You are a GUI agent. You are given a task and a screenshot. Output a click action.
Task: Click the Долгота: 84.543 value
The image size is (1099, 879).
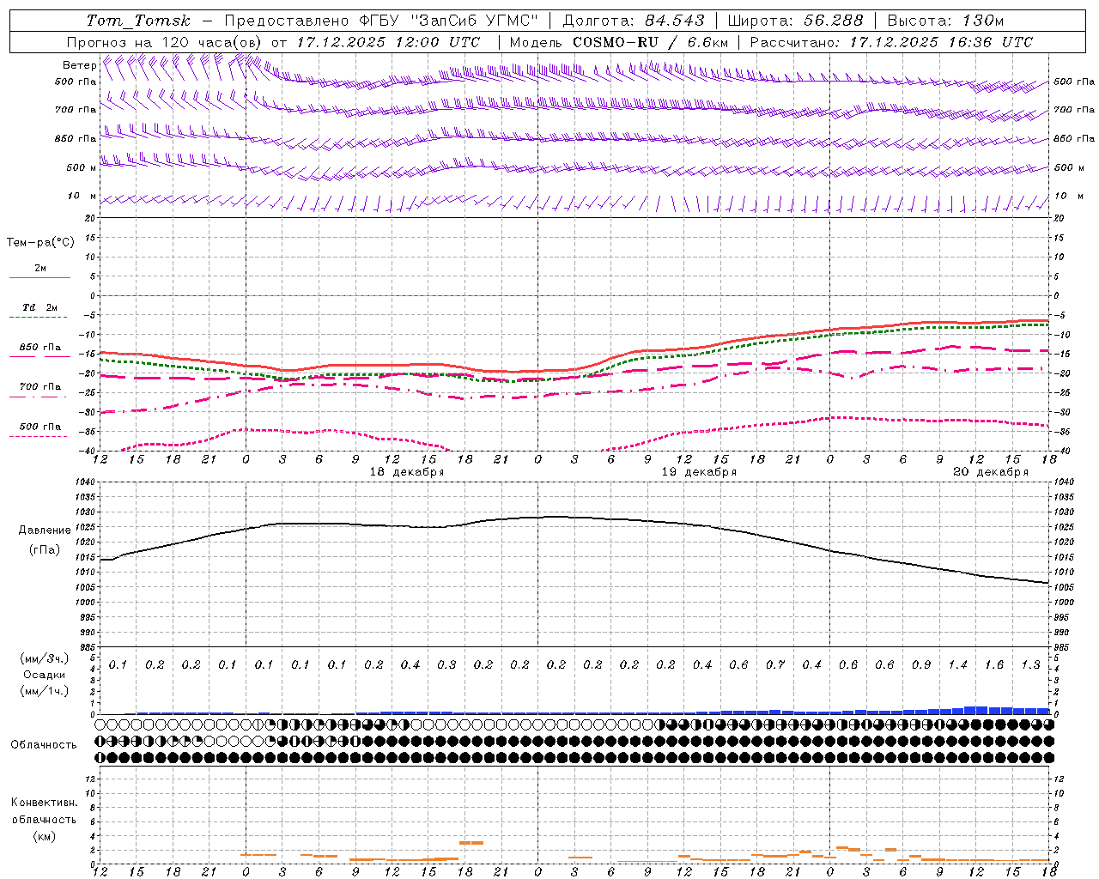[x=634, y=21]
